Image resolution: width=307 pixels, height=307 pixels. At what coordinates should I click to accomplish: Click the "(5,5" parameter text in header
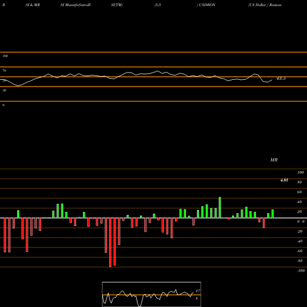click(158, 5)
